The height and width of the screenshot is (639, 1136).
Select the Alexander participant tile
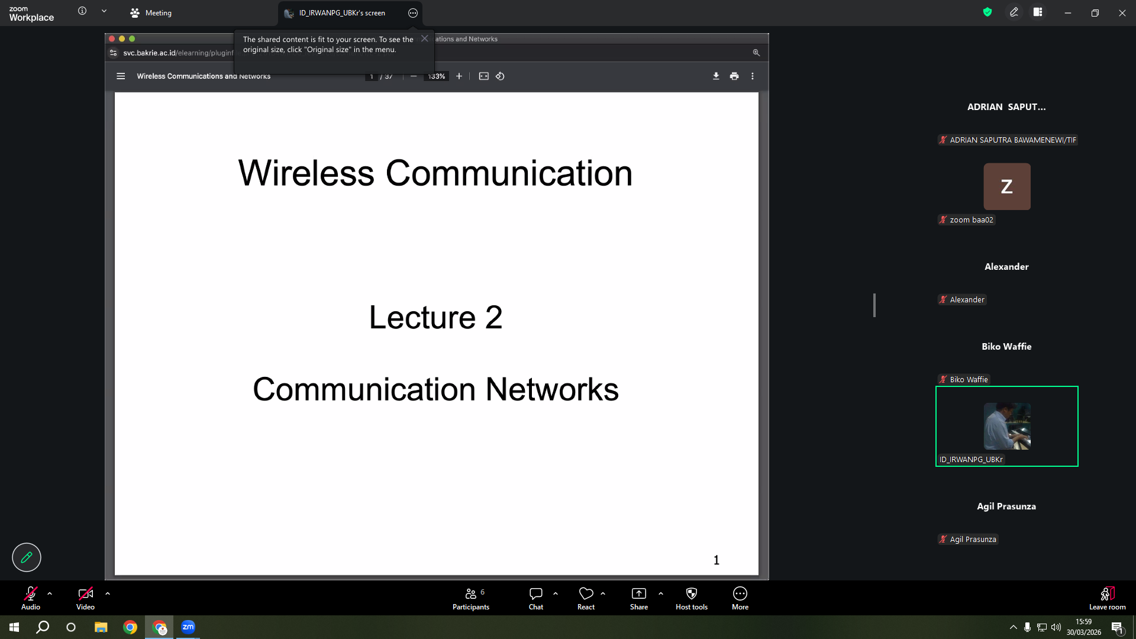pyautogui.click(x=1007, y=267)
